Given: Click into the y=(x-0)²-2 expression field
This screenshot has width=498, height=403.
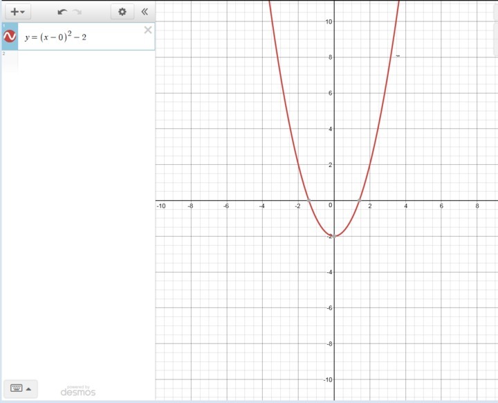Looking at the screenshot, I should (x=76, y=37).
